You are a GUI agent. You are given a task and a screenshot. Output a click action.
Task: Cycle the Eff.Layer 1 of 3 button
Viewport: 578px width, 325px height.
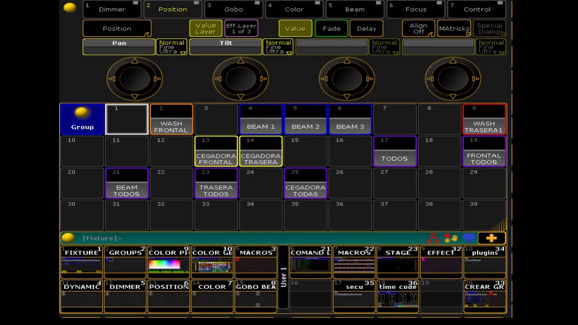tap(241, 28)
